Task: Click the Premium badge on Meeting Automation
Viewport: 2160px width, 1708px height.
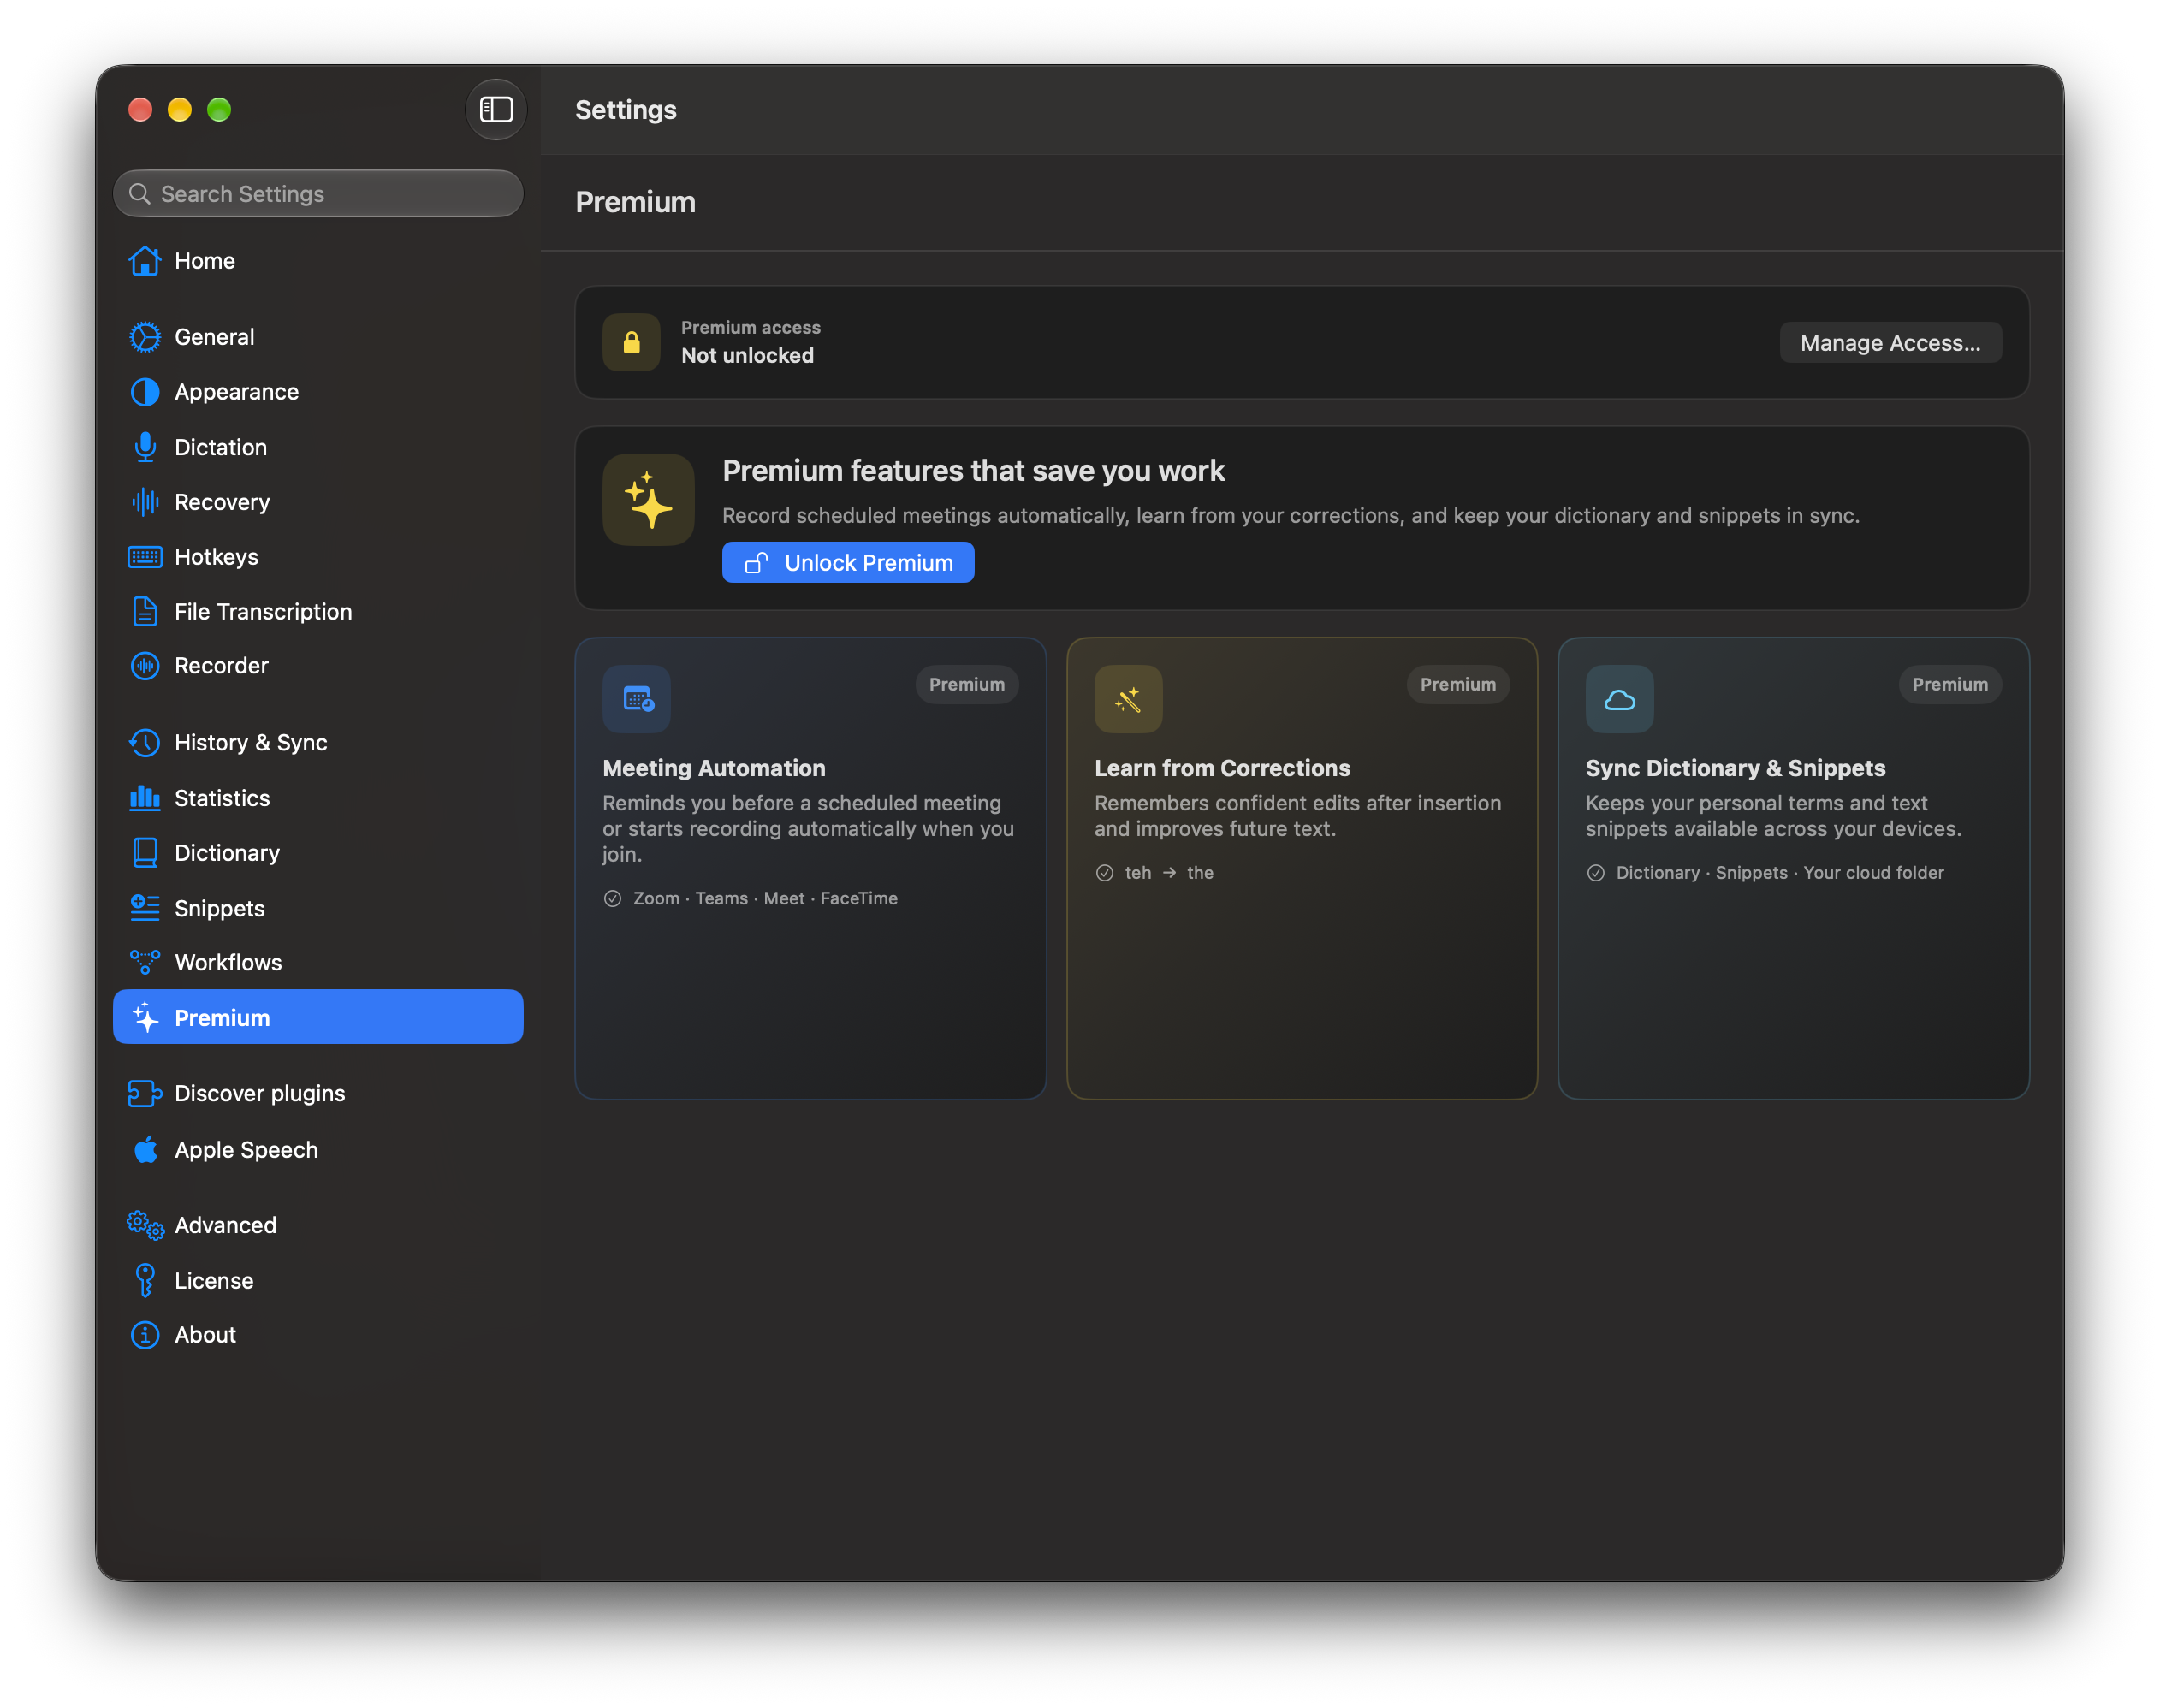Action: (966, 685)
